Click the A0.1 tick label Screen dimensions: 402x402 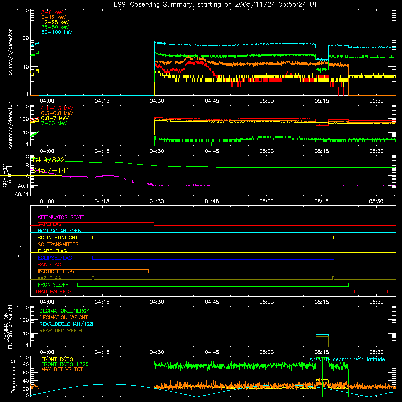(x=23, y=186)
